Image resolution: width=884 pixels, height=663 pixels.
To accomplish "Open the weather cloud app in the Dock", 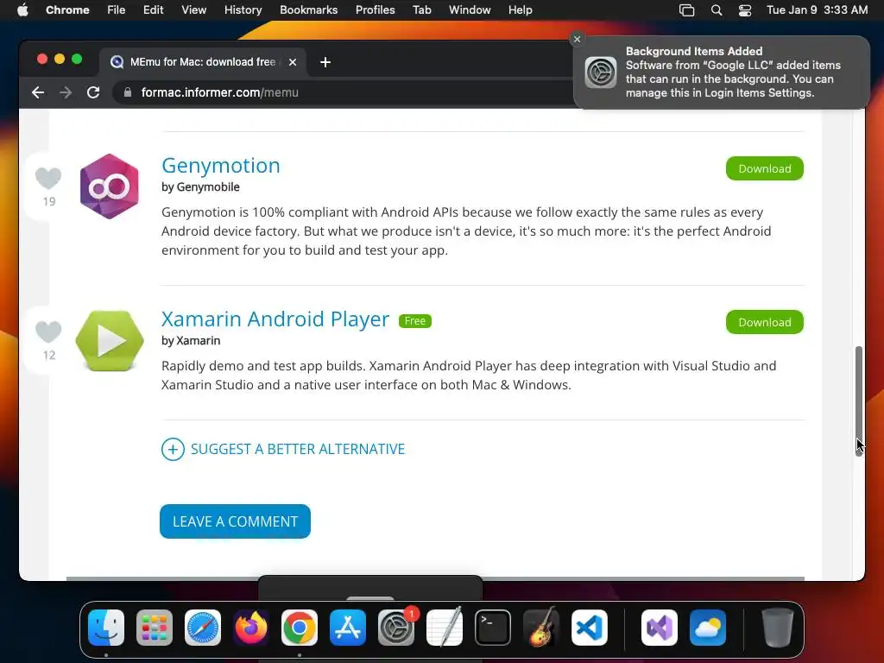I will point(708,628).
